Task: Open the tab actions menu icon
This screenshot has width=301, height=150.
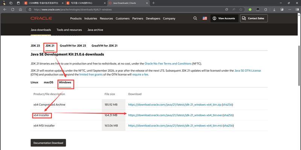Action: pyautogui.click(x=18, y=3)
